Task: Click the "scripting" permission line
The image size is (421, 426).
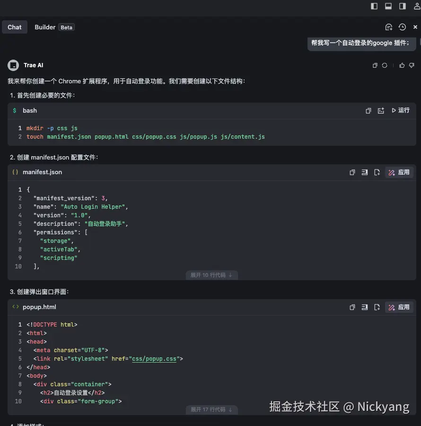Action: (x=59, y=258)
